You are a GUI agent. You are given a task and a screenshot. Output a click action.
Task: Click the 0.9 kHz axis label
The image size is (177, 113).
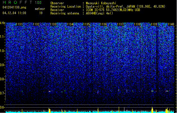click(x=2, y=65)
